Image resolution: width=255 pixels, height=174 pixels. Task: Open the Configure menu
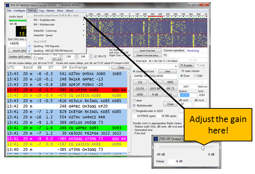coord(19,11)
